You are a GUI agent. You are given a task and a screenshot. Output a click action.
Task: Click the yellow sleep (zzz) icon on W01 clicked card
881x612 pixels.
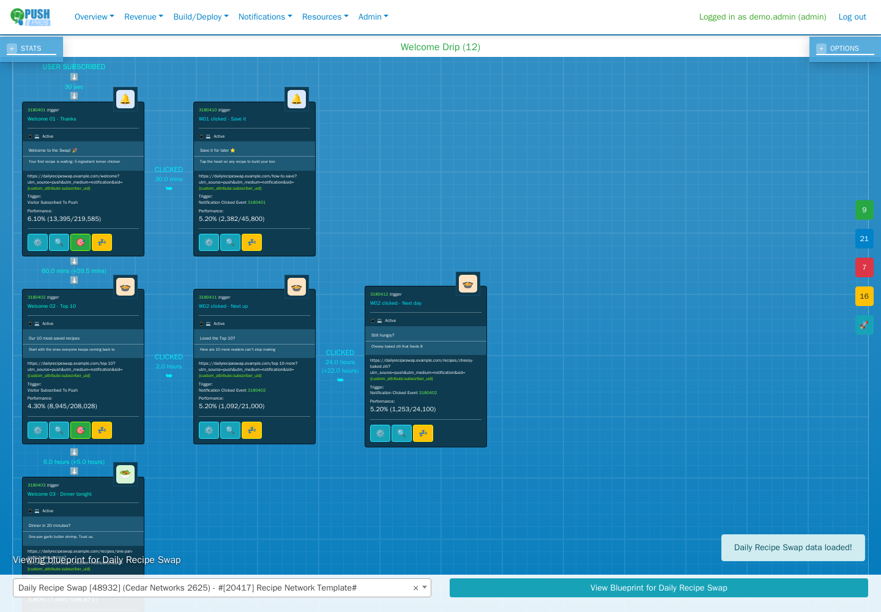point(251,242)
